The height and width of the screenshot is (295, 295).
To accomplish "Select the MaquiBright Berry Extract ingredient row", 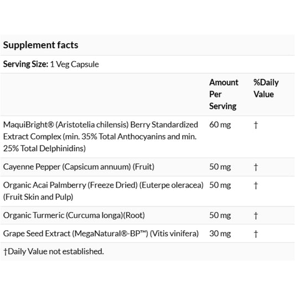I will coord(147,137).
